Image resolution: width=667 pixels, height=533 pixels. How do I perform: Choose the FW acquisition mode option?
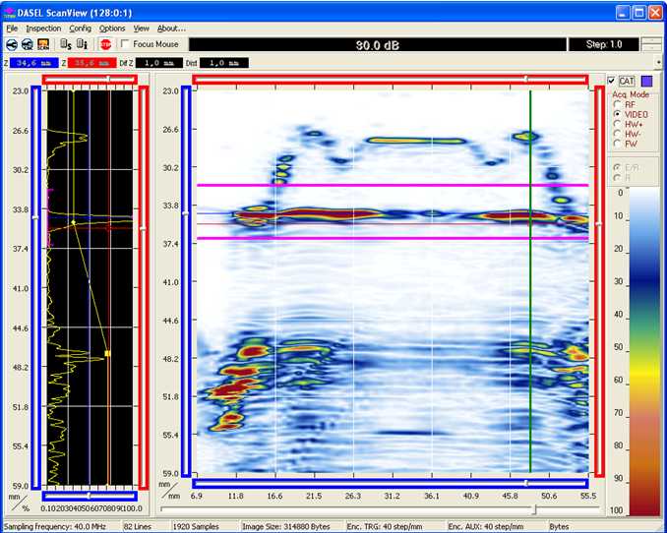(617, 145)
